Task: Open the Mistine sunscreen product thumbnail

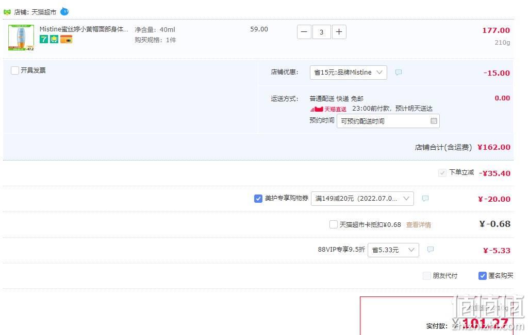Action: tap(21, 38)
